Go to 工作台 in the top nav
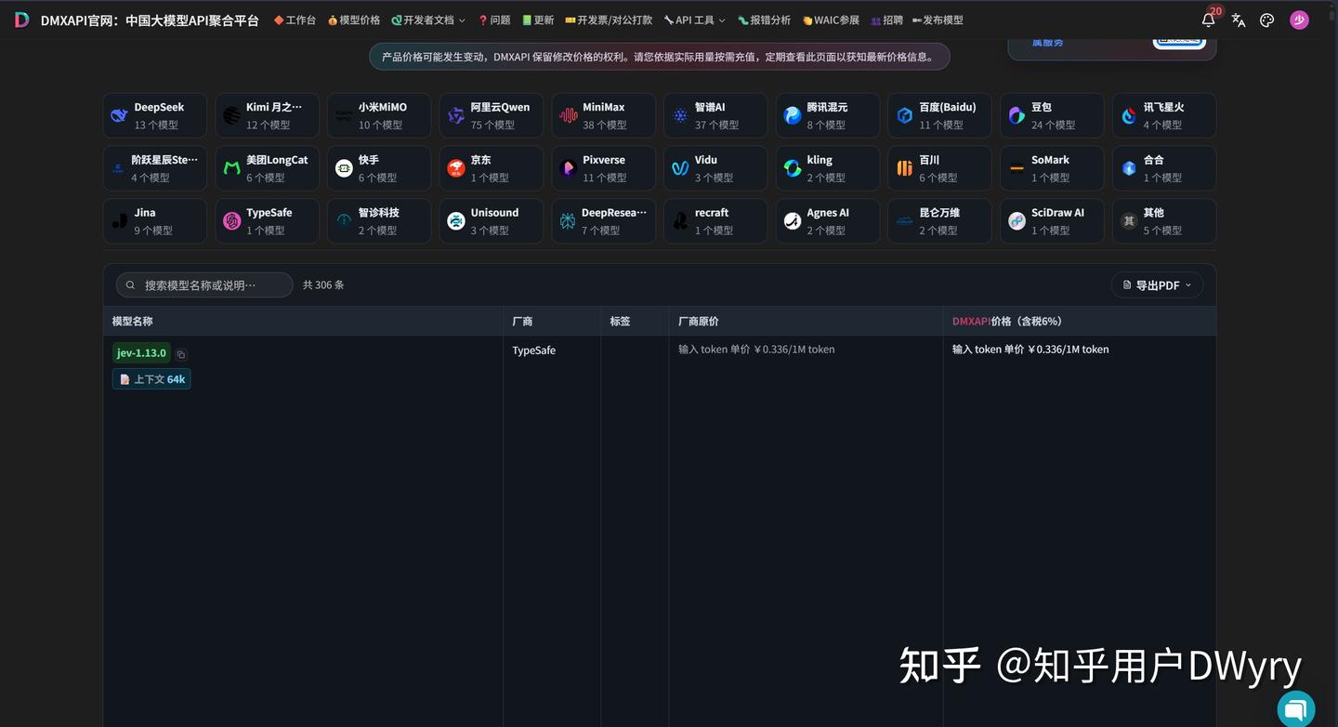This screenshot has height=727, width=1338. click(x=295, y=20)
